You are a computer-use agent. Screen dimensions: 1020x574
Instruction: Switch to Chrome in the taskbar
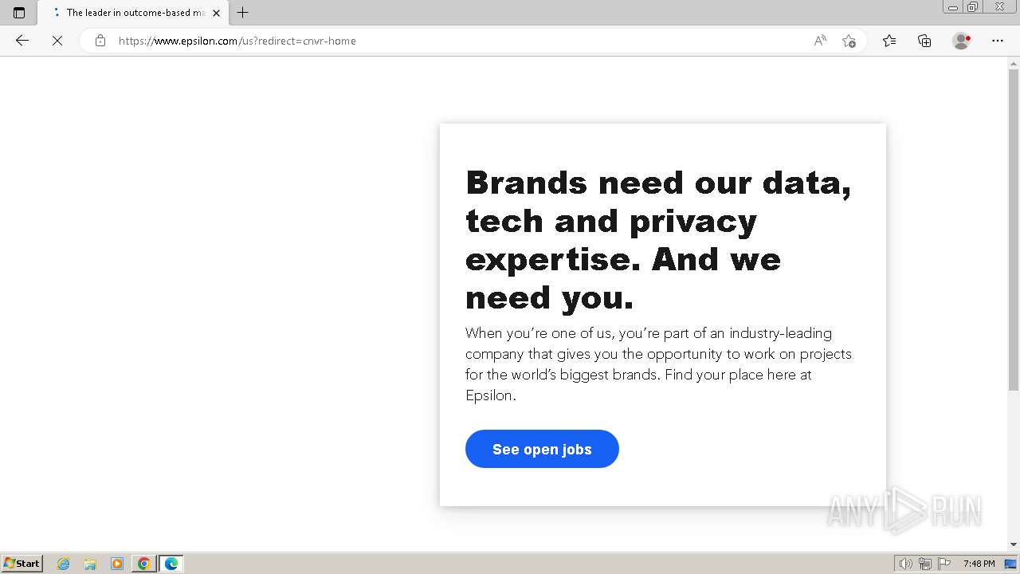tap(144, 564)
